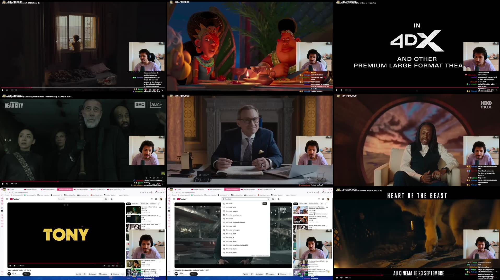Subscribe to HBO with S'abonner button
The image size is (500, 280).
193,274
